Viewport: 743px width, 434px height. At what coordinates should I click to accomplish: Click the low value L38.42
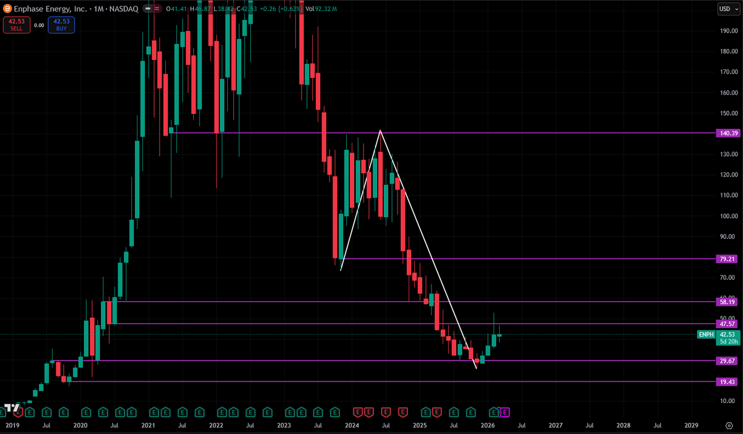[x=224, y=9]
